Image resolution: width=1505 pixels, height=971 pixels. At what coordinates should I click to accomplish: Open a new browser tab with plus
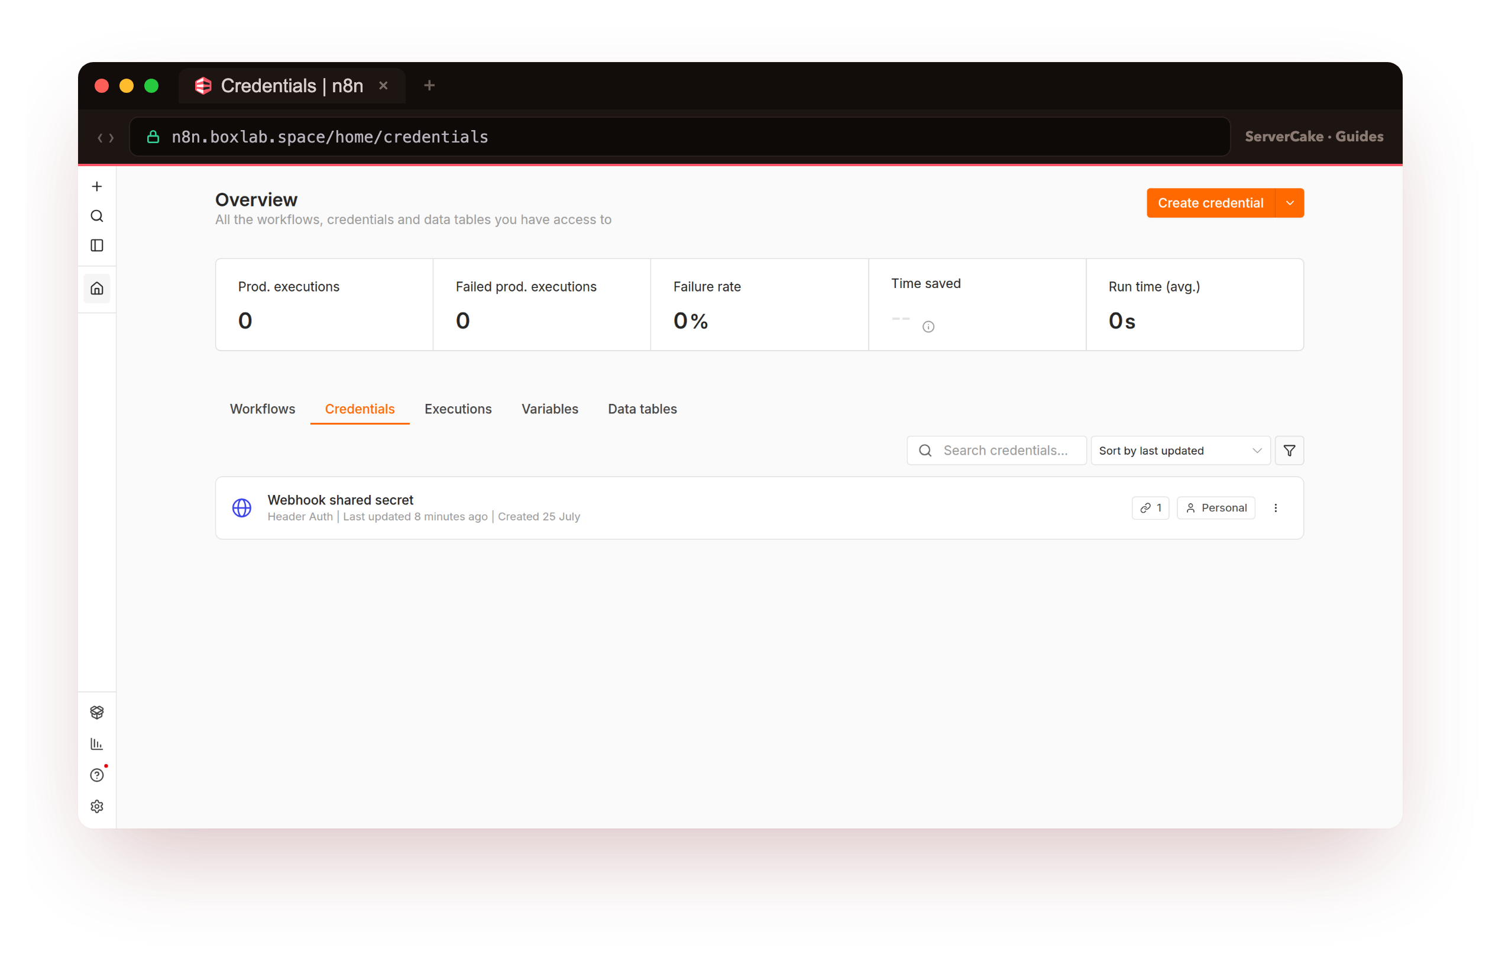(429, 86)
